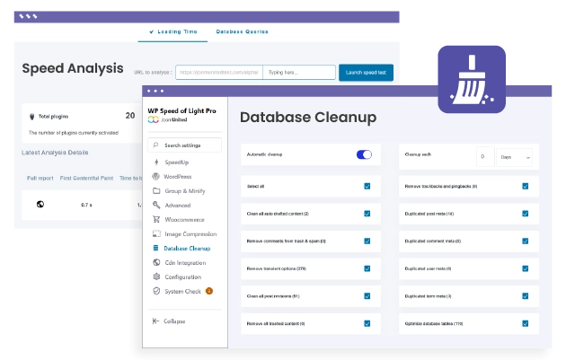Click the System Check shield icon
The height and width of the screenshot is (360, 566).
[156, 291]
